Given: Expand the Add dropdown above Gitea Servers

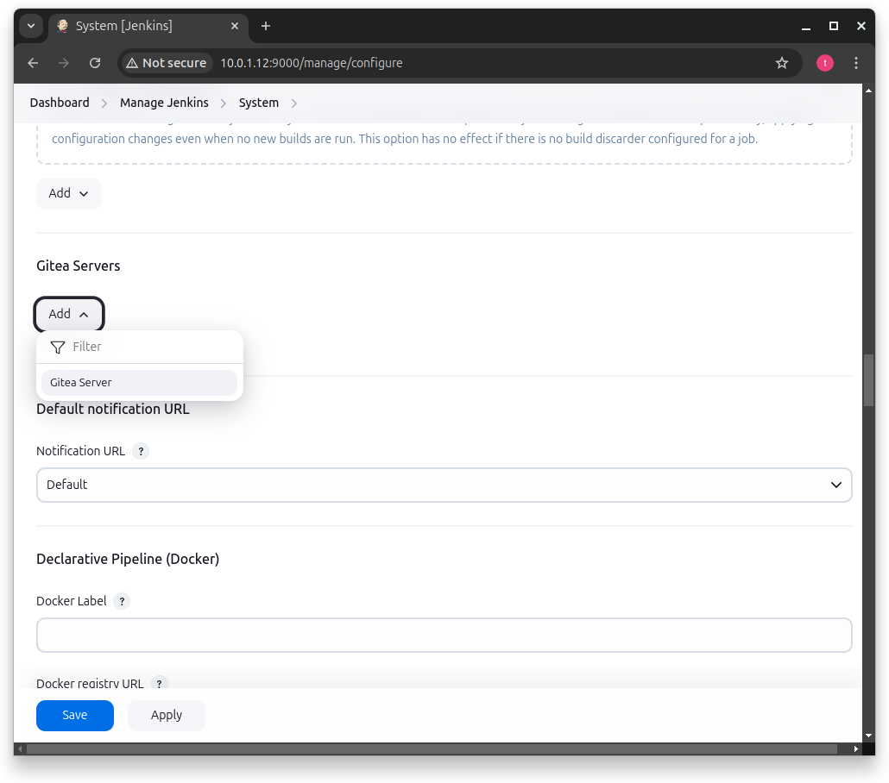Looking at the screenshot, I should coord(68,193).
